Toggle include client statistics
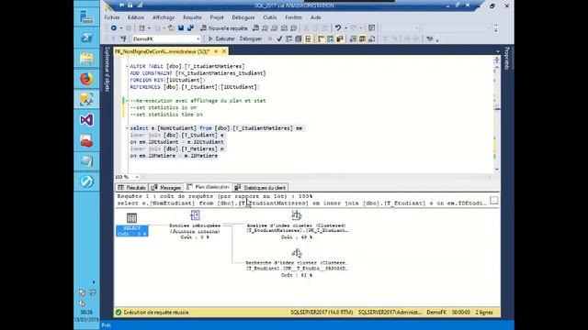This screenshot has height=330, width=588. pyautogui.click(x=340, y=38)
